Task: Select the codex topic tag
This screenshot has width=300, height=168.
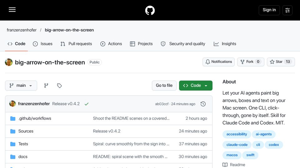Action: [x=274, y=145]
